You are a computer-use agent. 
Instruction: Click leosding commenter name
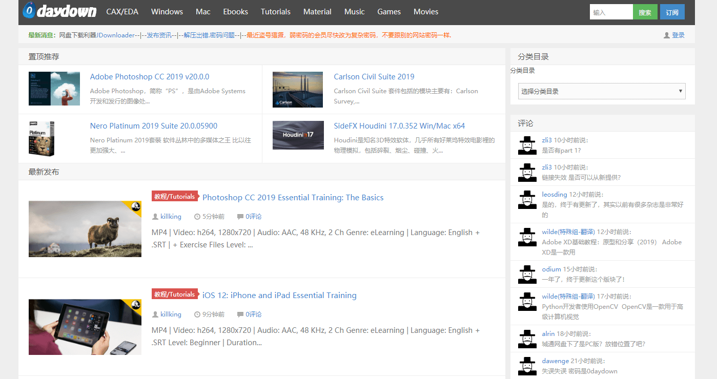555,195
